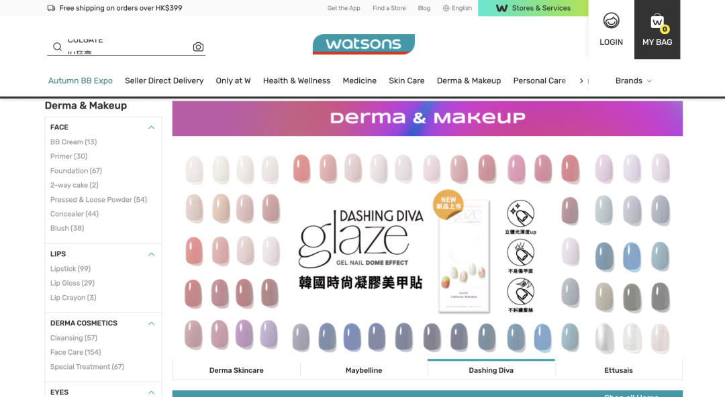Click the search magnifier icon
The height and width of the screenshot is (397, 725).
pyautogui.click(x=57, y=47)
